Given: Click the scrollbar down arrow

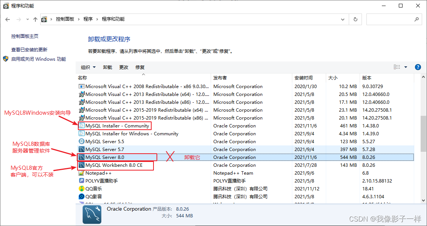Looking at the screenshot, I should (x=424, y=200).
